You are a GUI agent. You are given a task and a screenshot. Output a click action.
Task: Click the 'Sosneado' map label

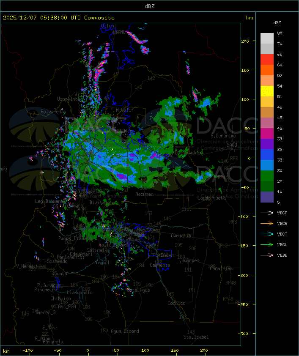coord(57,261)
